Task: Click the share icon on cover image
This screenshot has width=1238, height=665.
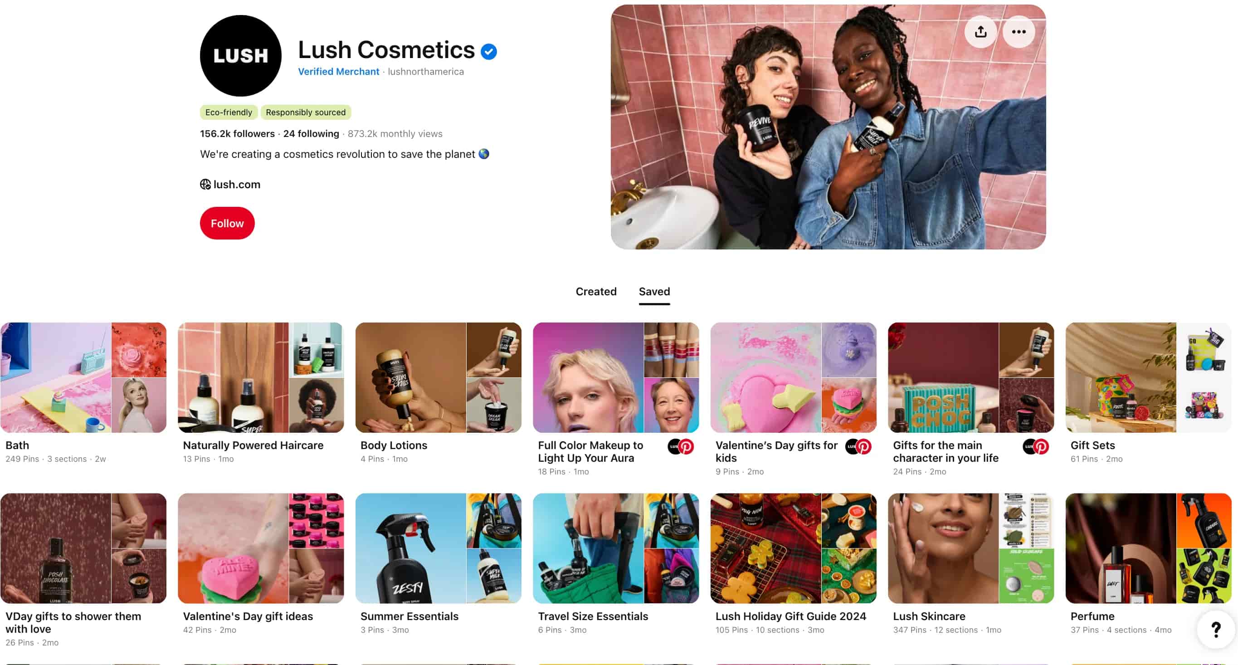Action: [x=980, y=32]
